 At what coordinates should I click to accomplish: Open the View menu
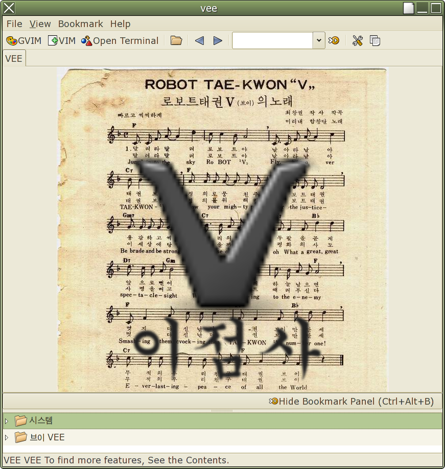pyautogui.click(x=40, y=24)
